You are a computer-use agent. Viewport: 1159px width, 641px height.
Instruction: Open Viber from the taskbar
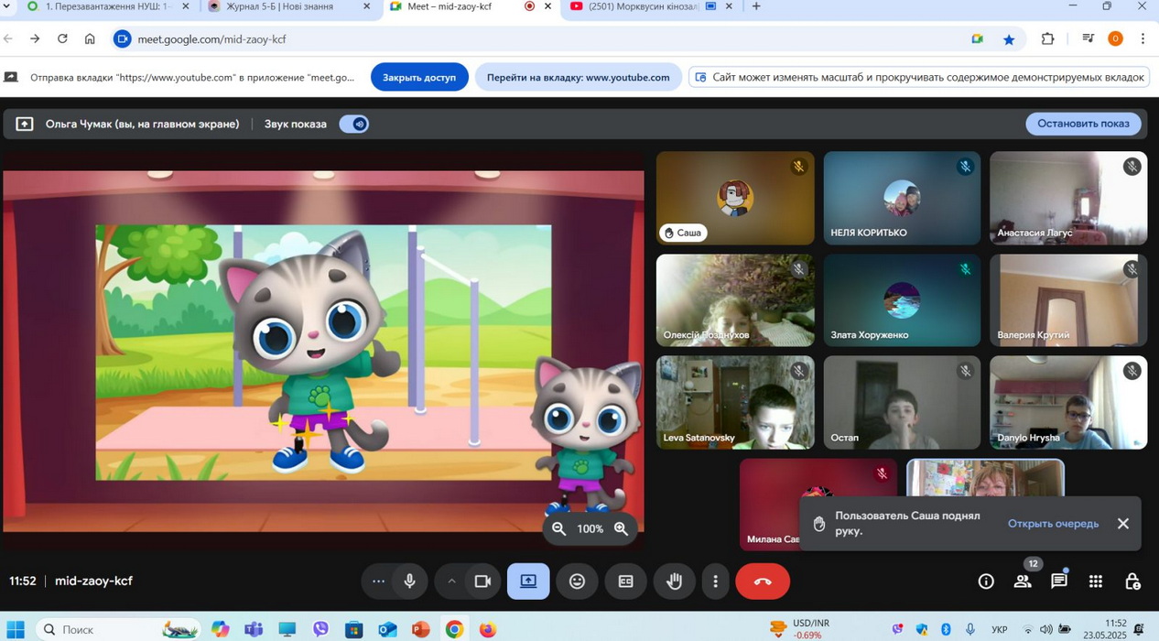(320, 629)
